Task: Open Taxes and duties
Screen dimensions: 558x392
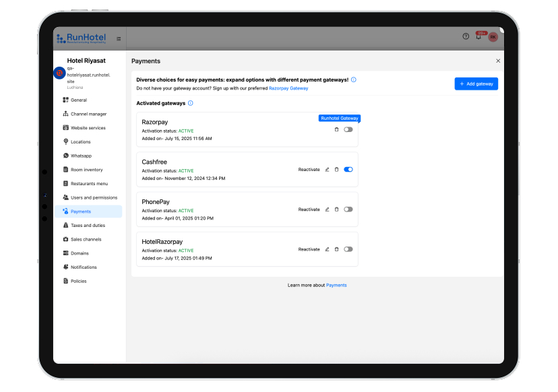Action: pos(88,225)
